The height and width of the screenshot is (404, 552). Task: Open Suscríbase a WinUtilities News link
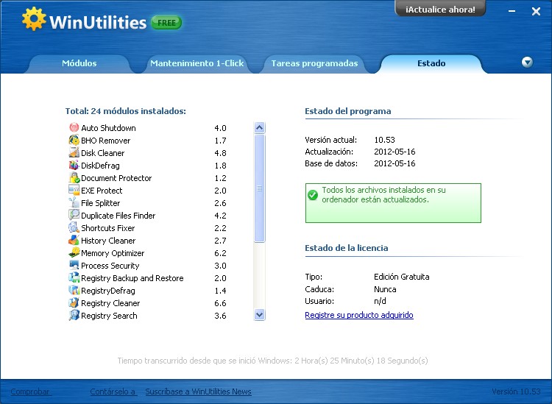point(198,391)
